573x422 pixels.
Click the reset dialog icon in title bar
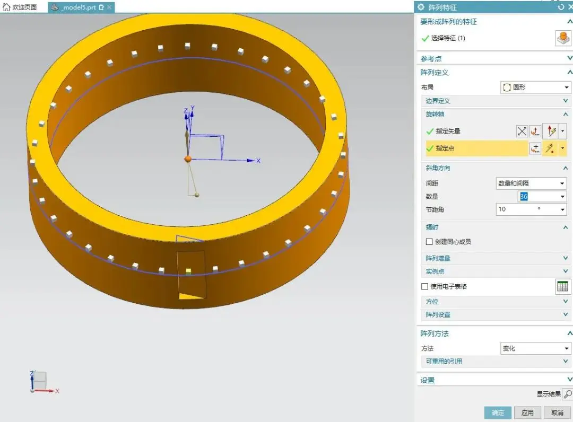click(x=561, y=7)
